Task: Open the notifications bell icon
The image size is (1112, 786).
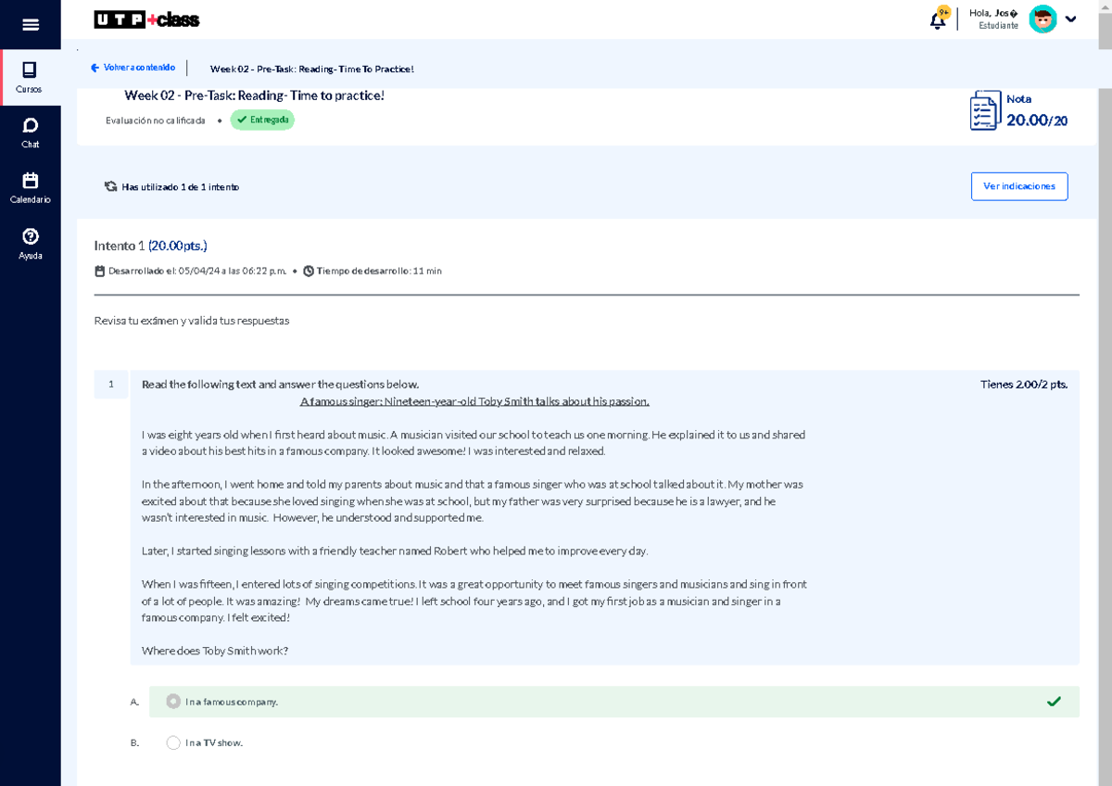Action: coord(938,20)
